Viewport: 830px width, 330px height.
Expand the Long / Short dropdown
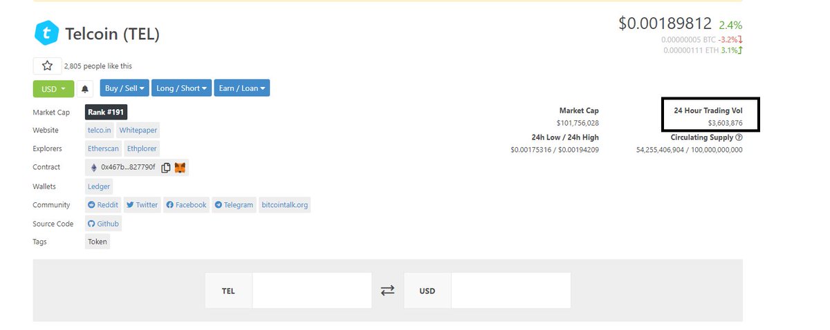(x=181, y=88)
